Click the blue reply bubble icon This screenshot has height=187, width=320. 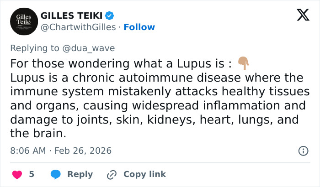tap(56, 174)
